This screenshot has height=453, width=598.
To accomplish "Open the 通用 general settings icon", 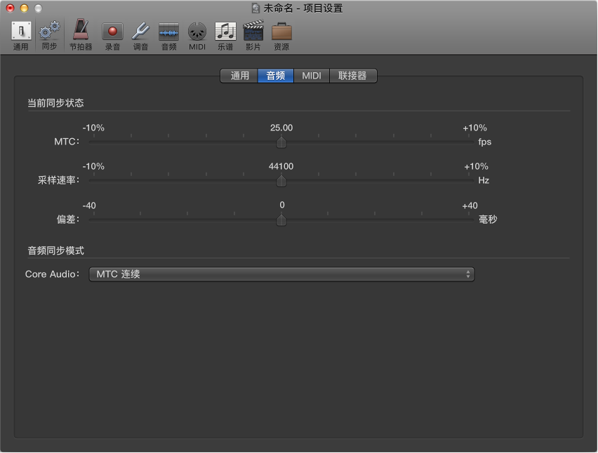I will coord(21,36).
